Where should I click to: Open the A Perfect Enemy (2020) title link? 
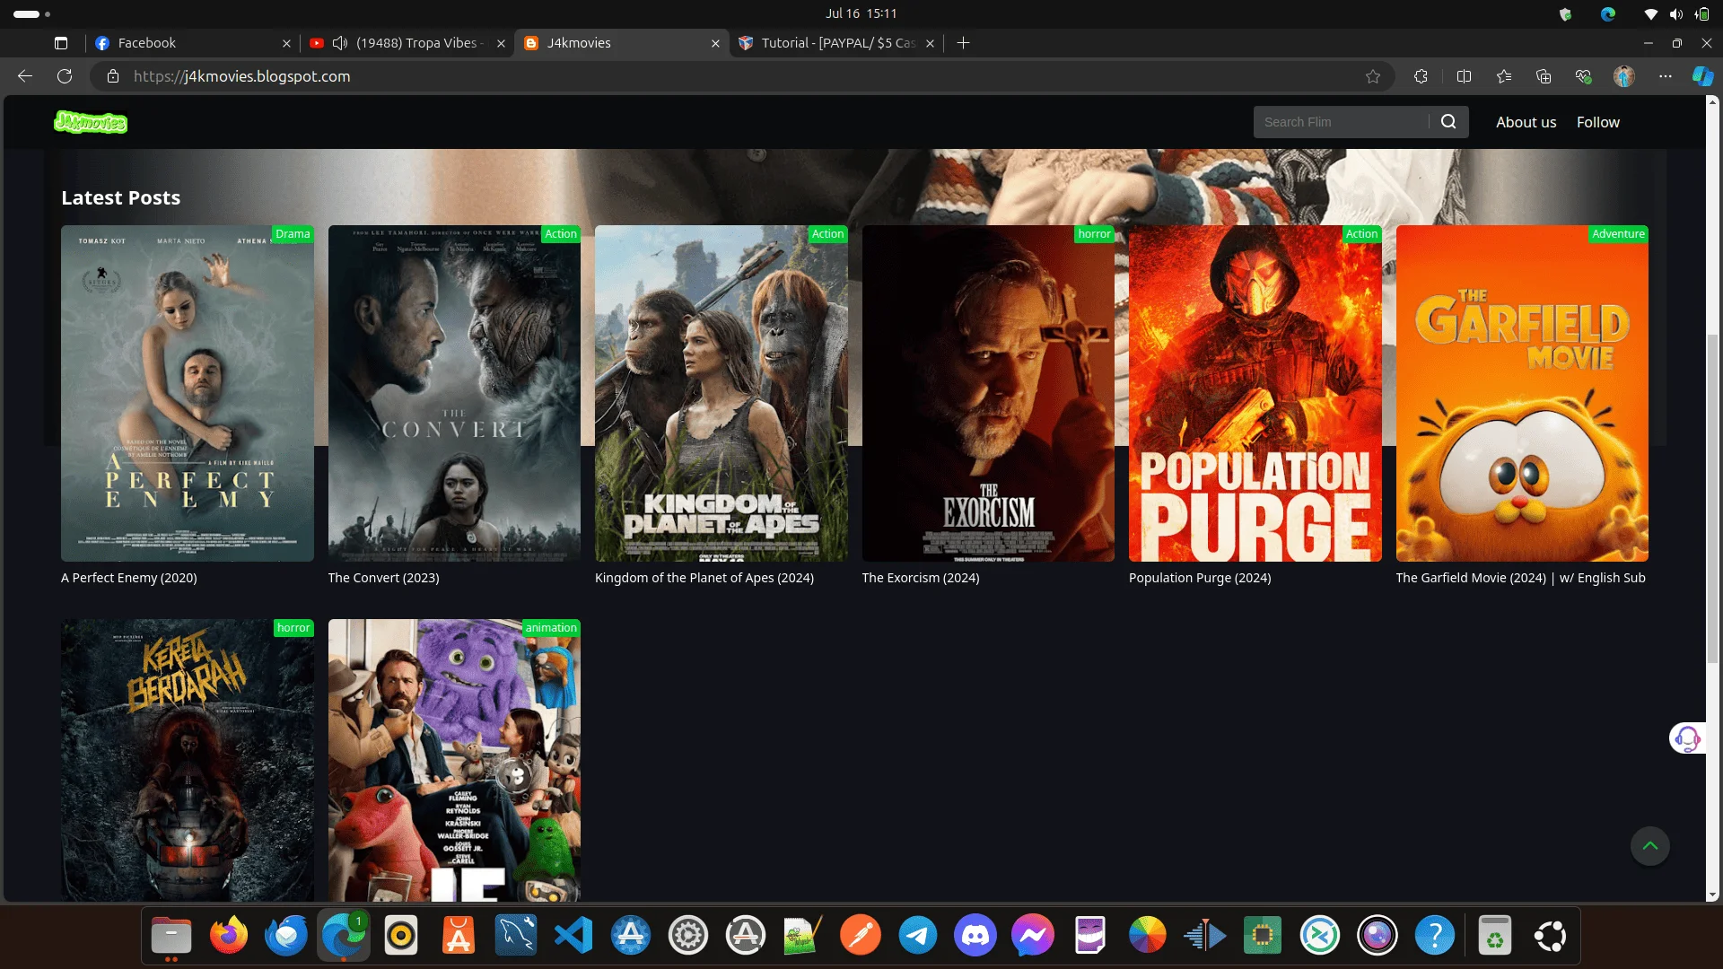coord(129,578)
